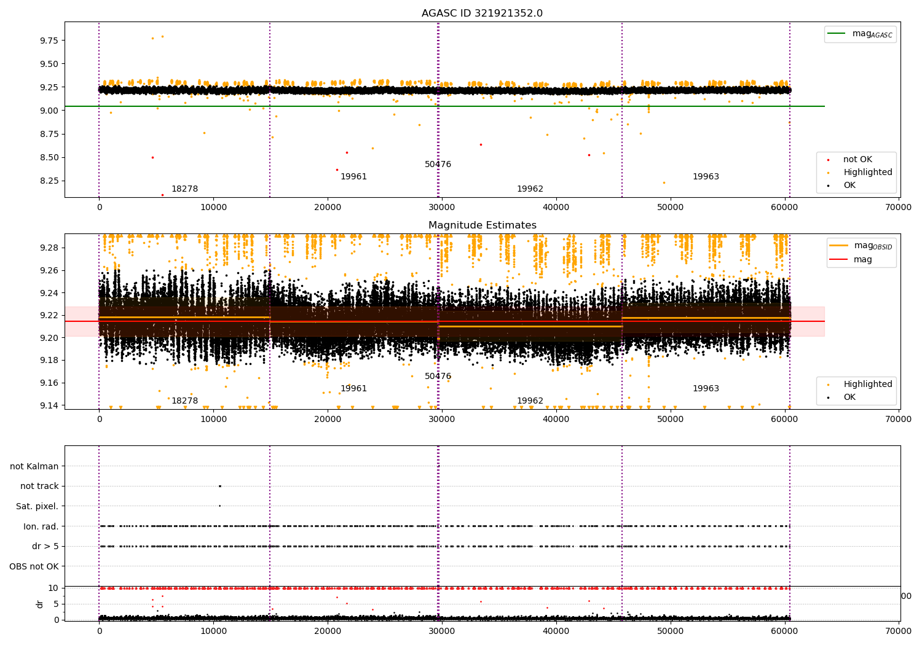
Task: Click the 'not track' row label
Action: coord(39,486)
